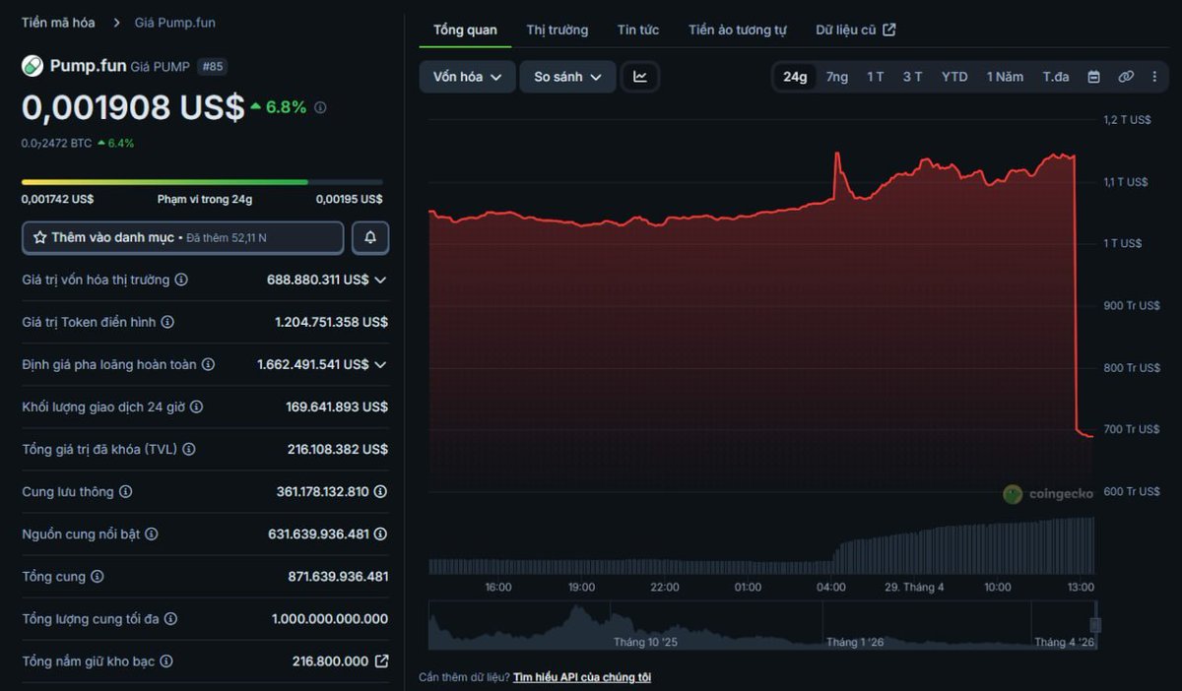This screenshot has height=691, width=1182.
Task: Select the 3 T time range
Action: (x=912, y=77)
